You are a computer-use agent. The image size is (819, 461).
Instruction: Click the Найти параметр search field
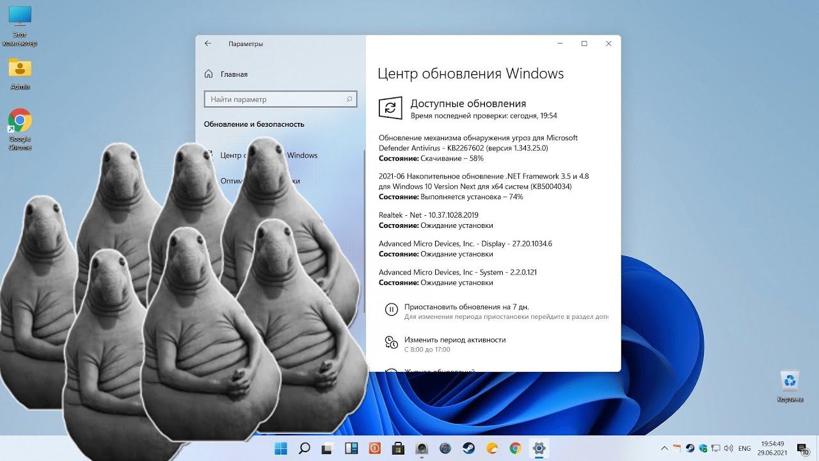(280, 99)
